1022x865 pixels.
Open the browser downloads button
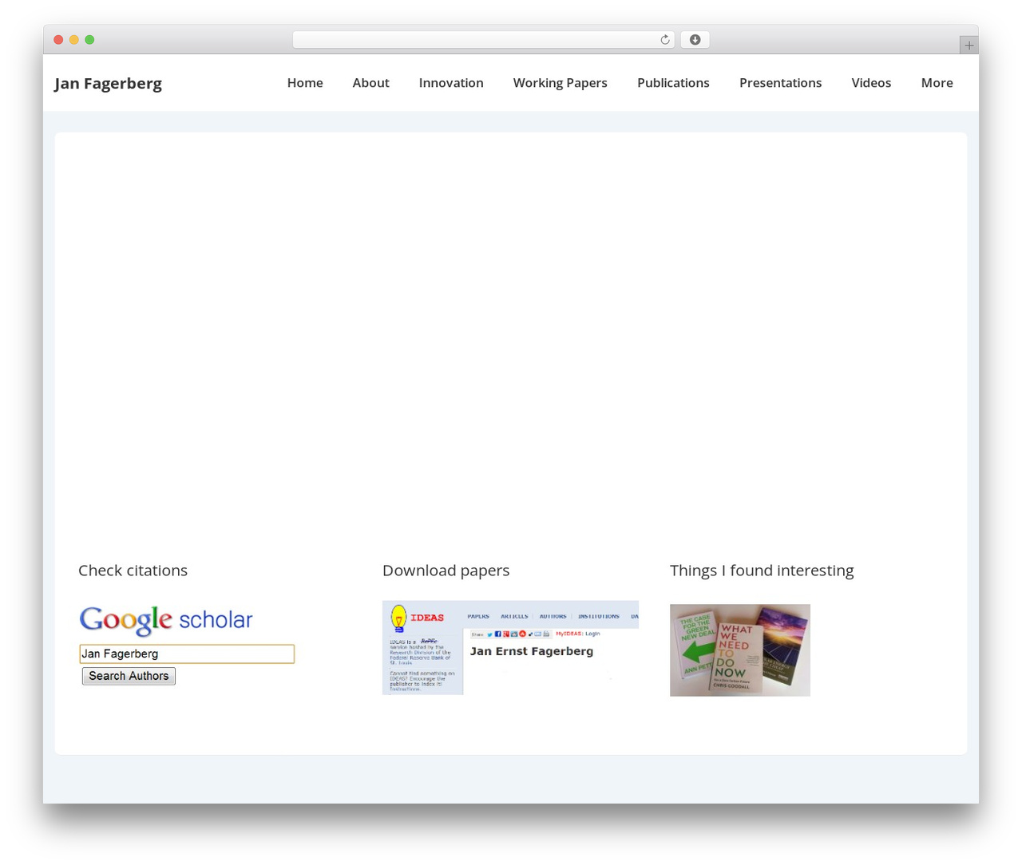695,40
